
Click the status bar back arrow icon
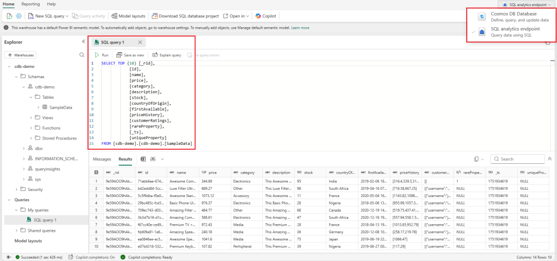click(x=9, y=257)
